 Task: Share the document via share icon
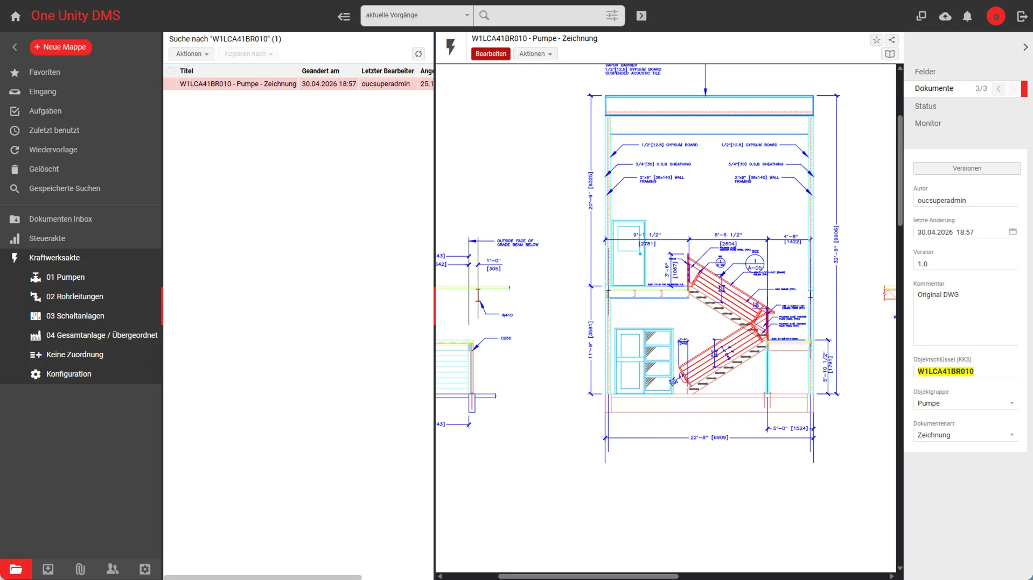[891, 40]
